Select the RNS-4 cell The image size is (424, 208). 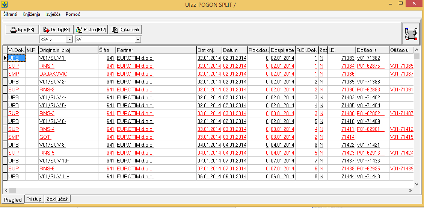point(68,129)
